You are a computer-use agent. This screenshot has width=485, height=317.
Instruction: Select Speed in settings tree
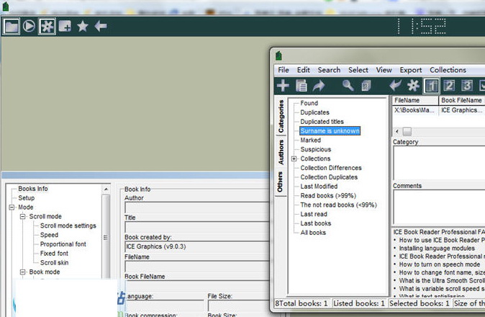pos(49,236)
